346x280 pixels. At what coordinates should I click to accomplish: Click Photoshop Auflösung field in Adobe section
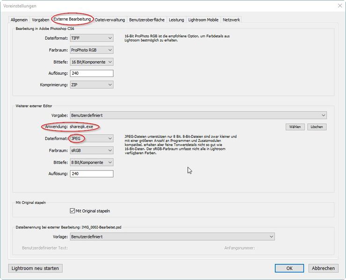[92, 73]
